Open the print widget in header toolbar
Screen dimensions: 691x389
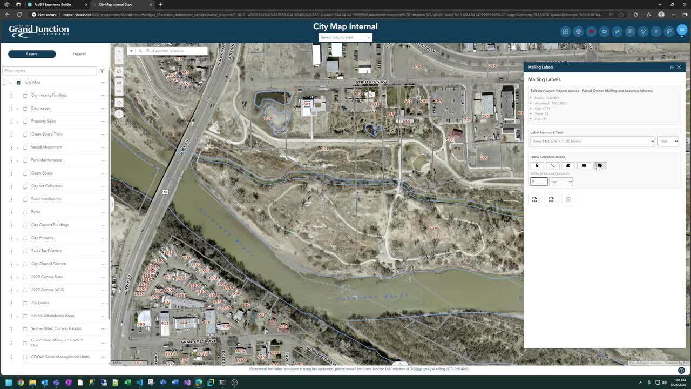[578, 31]
